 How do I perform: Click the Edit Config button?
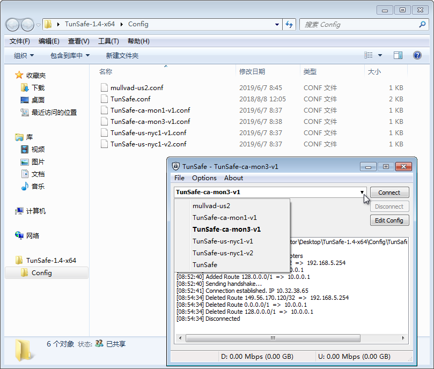[x=389, y=220]
